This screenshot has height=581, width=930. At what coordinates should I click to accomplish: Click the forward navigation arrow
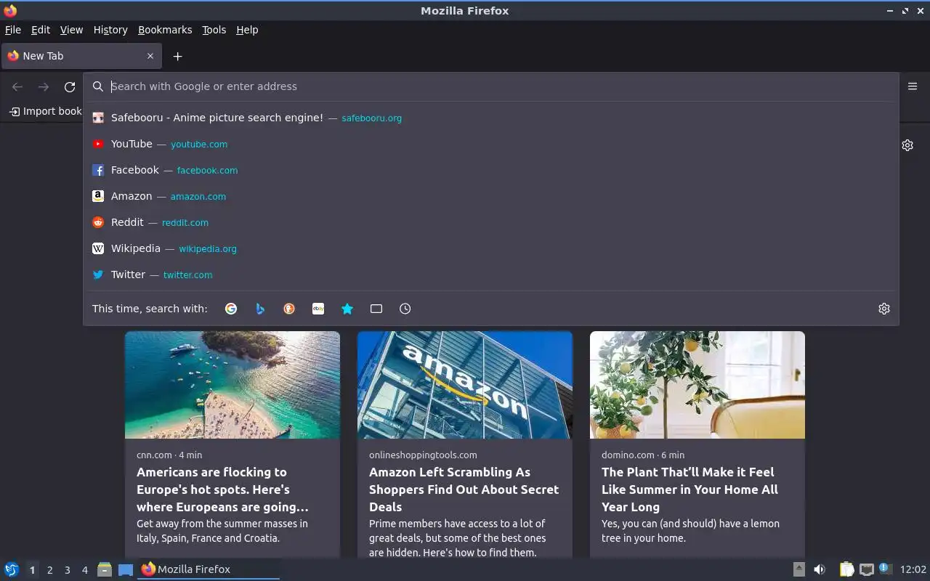click(44, 87)
